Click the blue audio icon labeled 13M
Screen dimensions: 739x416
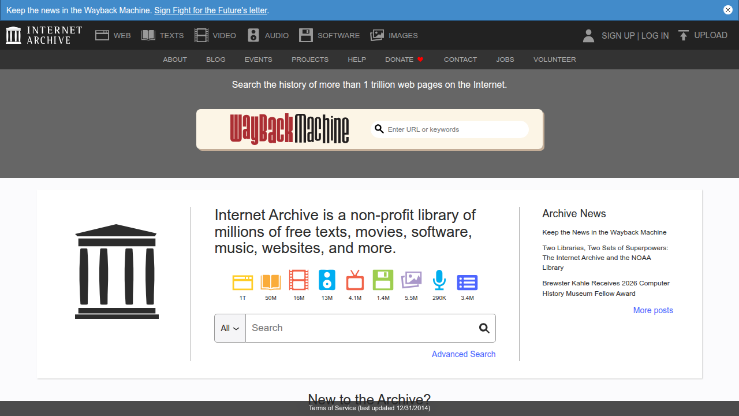(327, 280)
